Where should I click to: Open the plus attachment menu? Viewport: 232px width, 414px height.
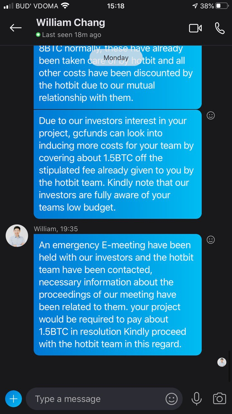[x=14, y=399]
